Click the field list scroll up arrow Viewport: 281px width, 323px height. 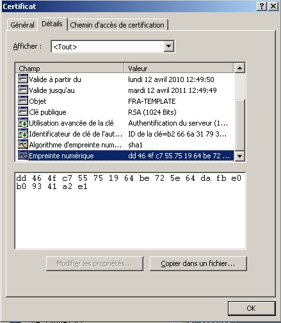pos(239,68)
